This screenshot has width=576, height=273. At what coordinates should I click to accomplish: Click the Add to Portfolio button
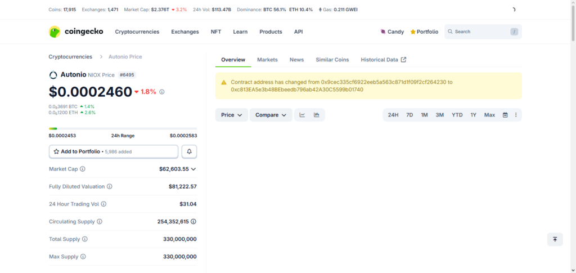pyautogui.click(x=114, y=151)
